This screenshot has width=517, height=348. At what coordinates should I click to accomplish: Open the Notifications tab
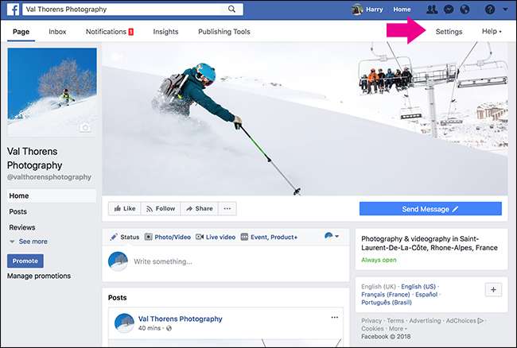click(110, 32)
